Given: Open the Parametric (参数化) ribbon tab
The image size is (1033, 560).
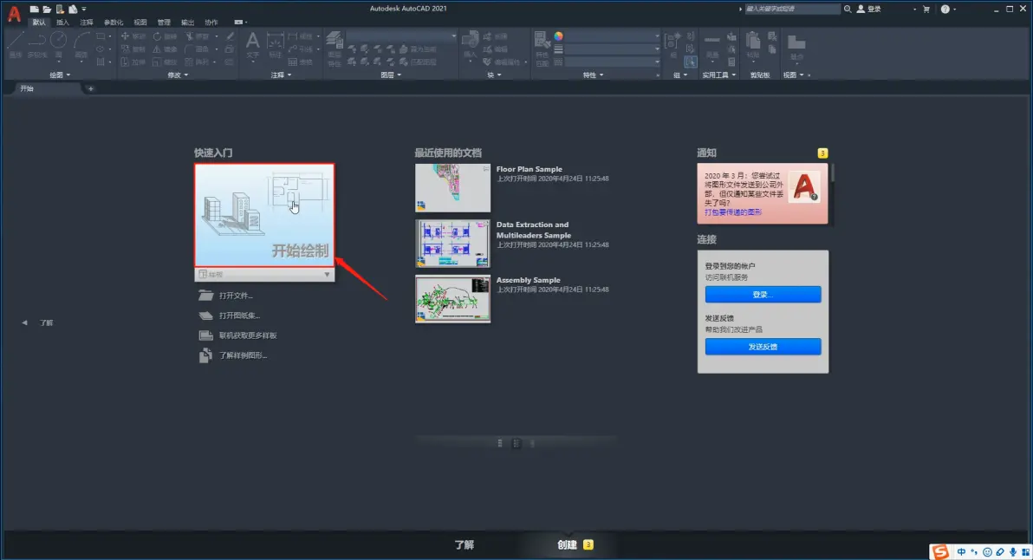Looking at the screenshot, I should (x=114, y=23).
